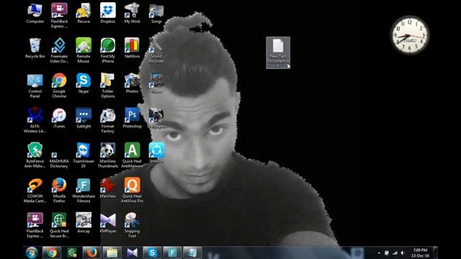Open the Wallpapers folder shortcut

pyautogui.click(x=156, y=118)
